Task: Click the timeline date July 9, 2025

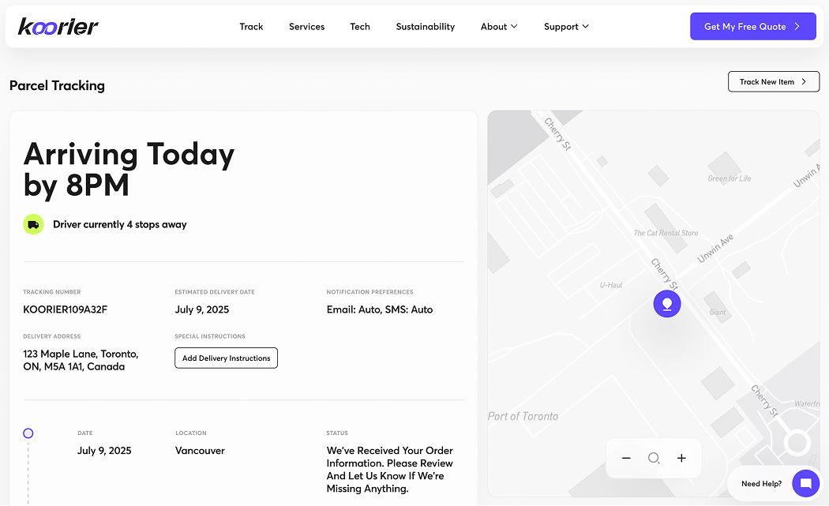Action: click(104, 451)
